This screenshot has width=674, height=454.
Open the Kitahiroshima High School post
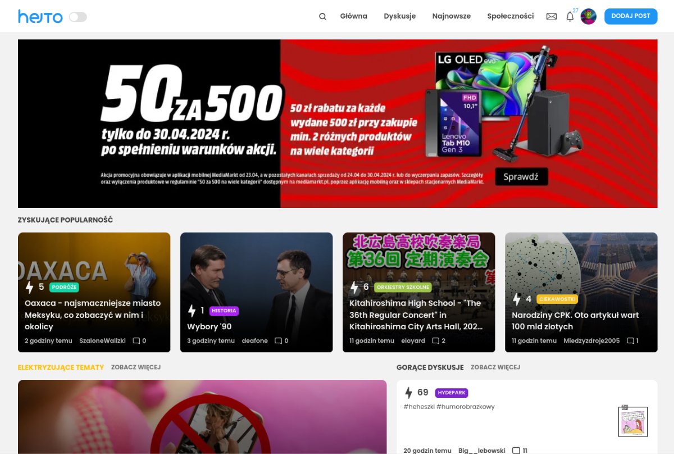416,315
